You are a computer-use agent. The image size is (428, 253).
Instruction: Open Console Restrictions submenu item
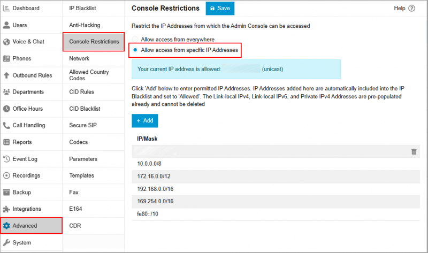coord(94,42)
